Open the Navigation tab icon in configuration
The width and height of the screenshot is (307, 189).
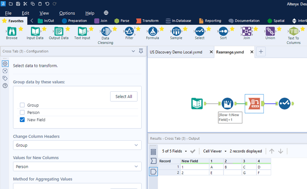pos(5,71)
